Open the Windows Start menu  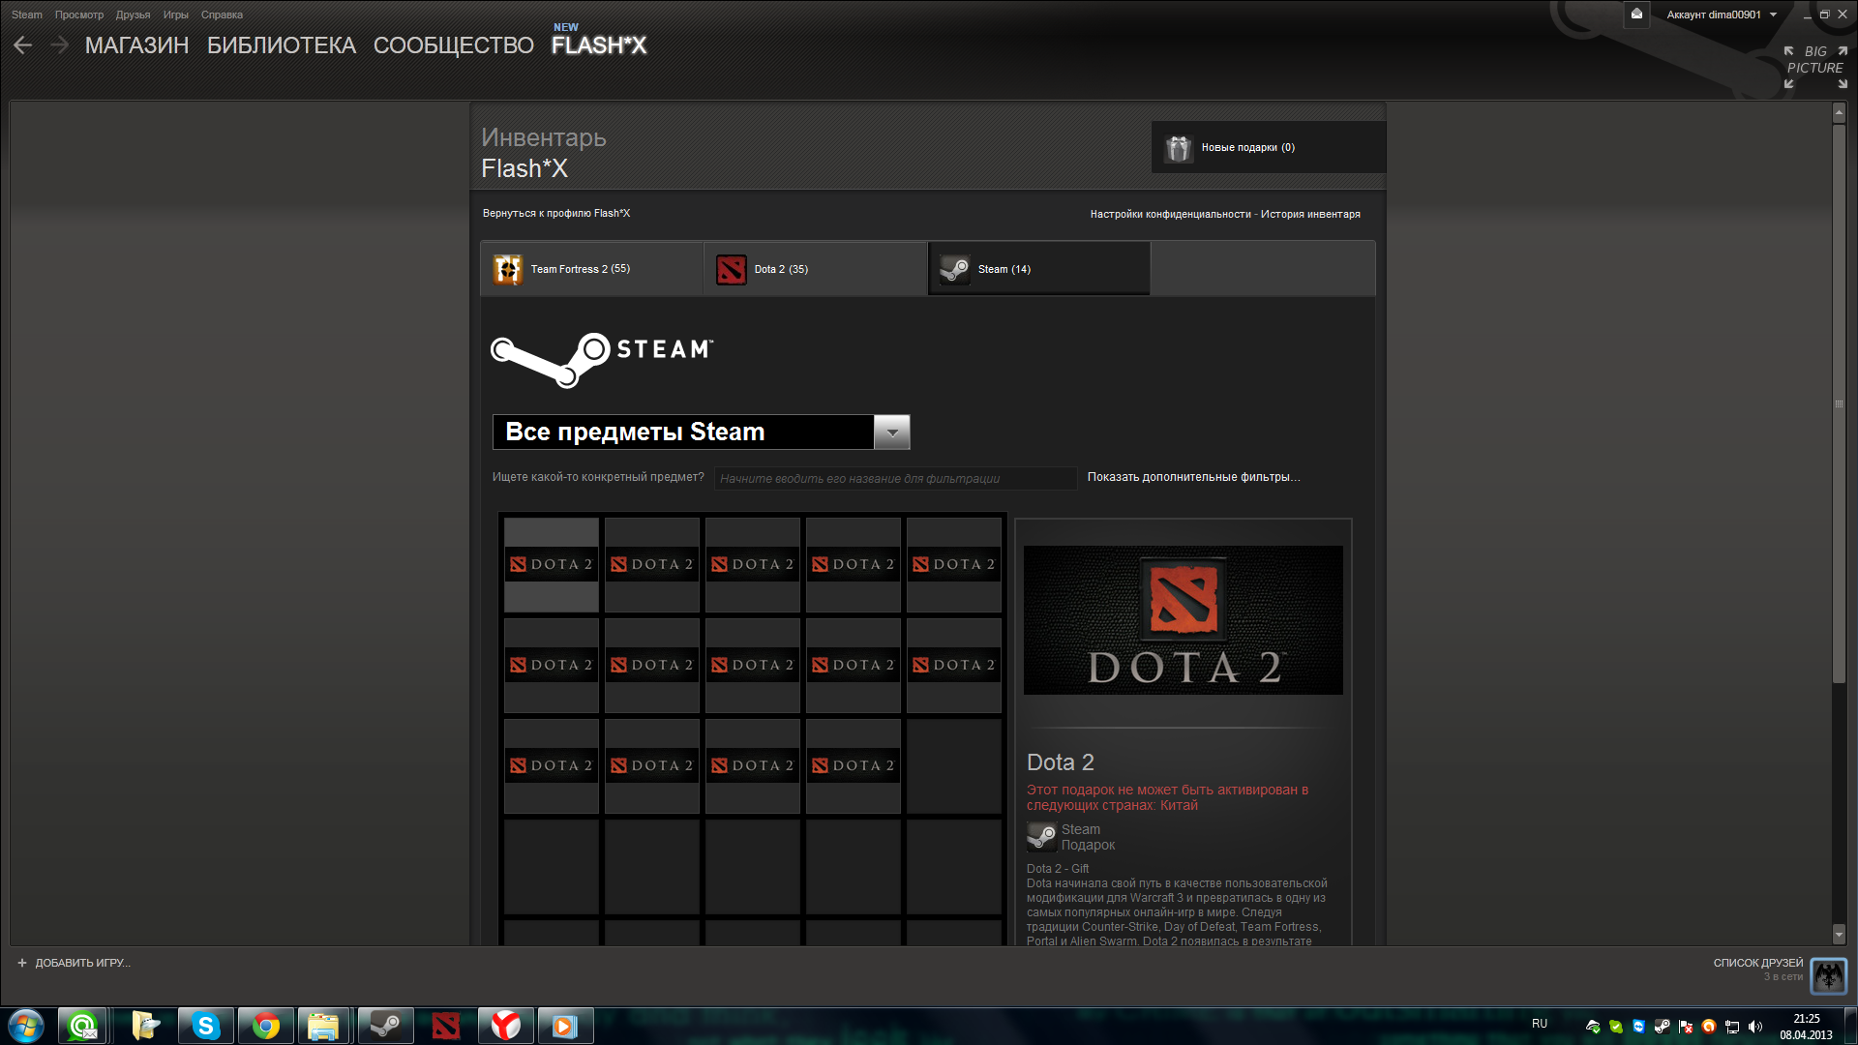tap(26, 1026)
